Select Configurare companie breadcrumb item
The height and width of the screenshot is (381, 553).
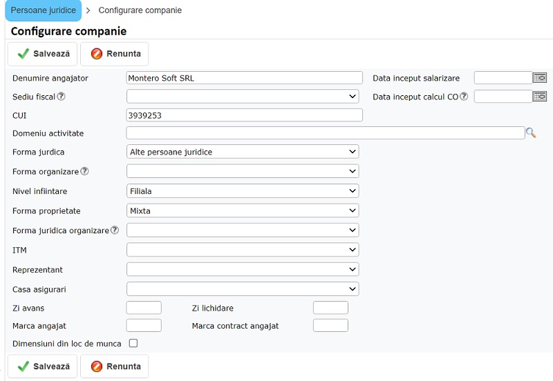pyautogui.click(x=140, y=10)
